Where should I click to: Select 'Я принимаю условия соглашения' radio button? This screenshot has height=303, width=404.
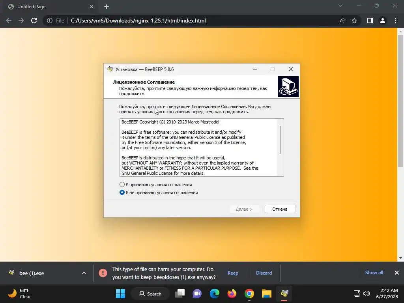point(122,185)
